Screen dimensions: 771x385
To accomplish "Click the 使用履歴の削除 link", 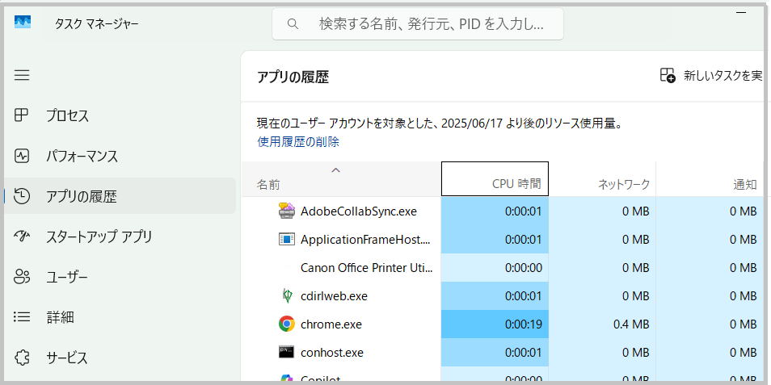I will point(298,142).
